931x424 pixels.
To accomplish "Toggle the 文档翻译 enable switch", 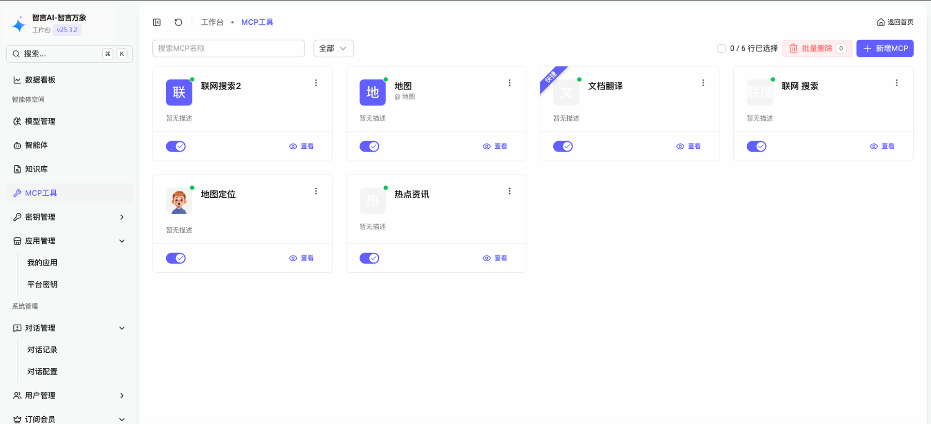I will click(x=562, y=146).
